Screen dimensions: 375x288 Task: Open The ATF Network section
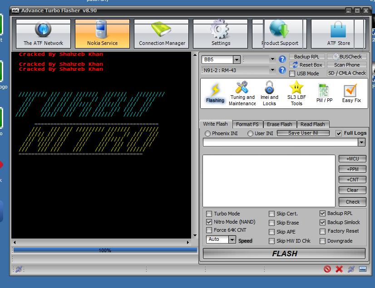coord(43,34)
